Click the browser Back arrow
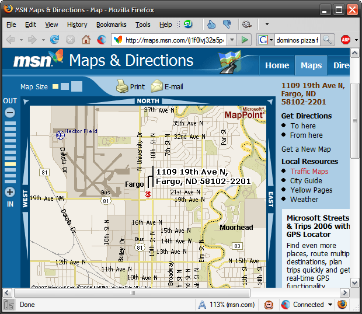The image size is (362, 314). coord(11,40)
